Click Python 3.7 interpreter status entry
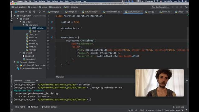Screen dimensions: 199x112 tap(168, 110)
